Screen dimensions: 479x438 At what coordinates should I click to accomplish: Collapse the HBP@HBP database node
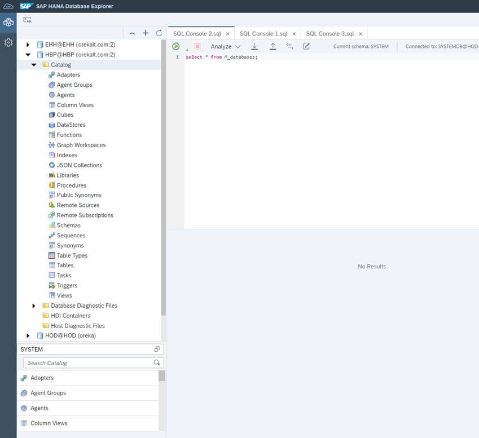28,55
